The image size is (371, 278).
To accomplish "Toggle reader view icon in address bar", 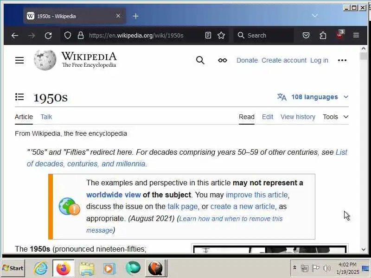I will click(x=208, y=36).
